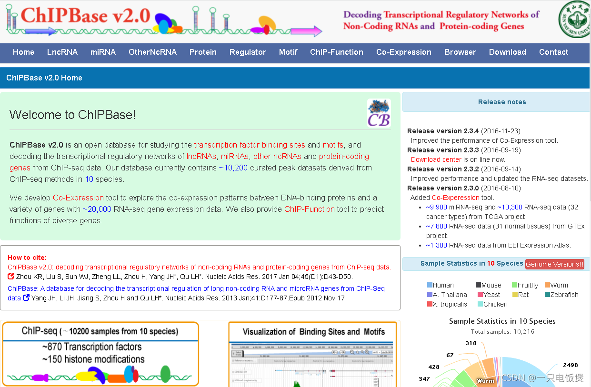591x387 pixels.
Task: Open the ChIP-Function menu
Action: (337, 52)
